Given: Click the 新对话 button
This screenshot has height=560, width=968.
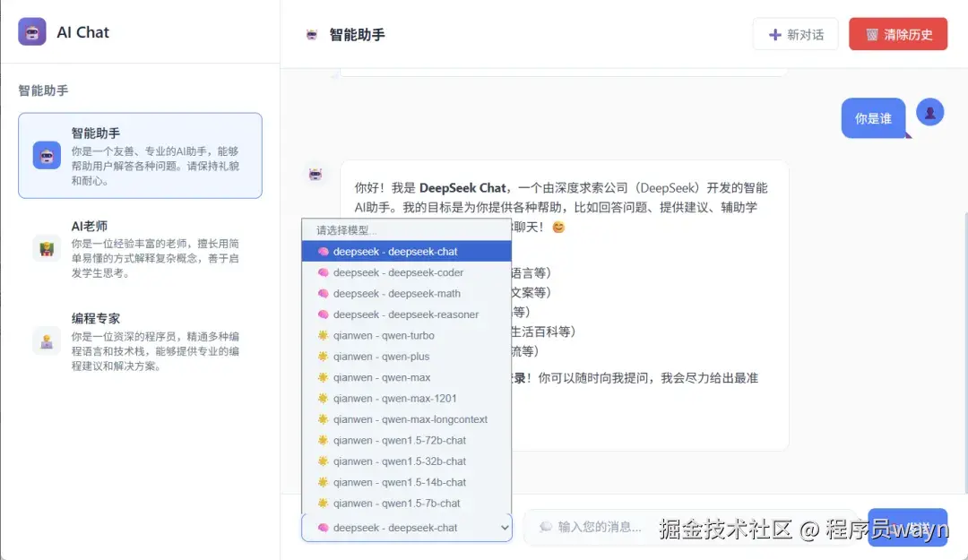Looking at the screenshot, I should tap(796, 33).
